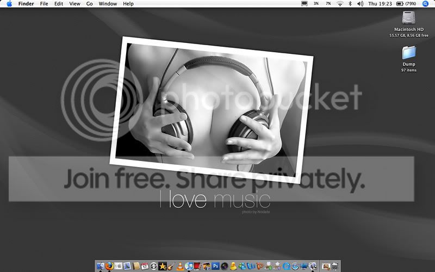435x272 pixels.
Task: Open the Go menu
Action: pos(89,4)
